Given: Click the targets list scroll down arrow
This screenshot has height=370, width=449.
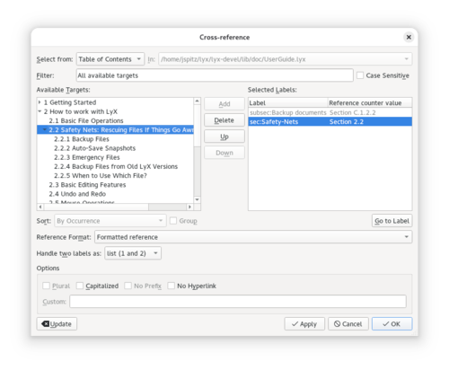Looking at the screenshot, I should click(x=197, y=199).
